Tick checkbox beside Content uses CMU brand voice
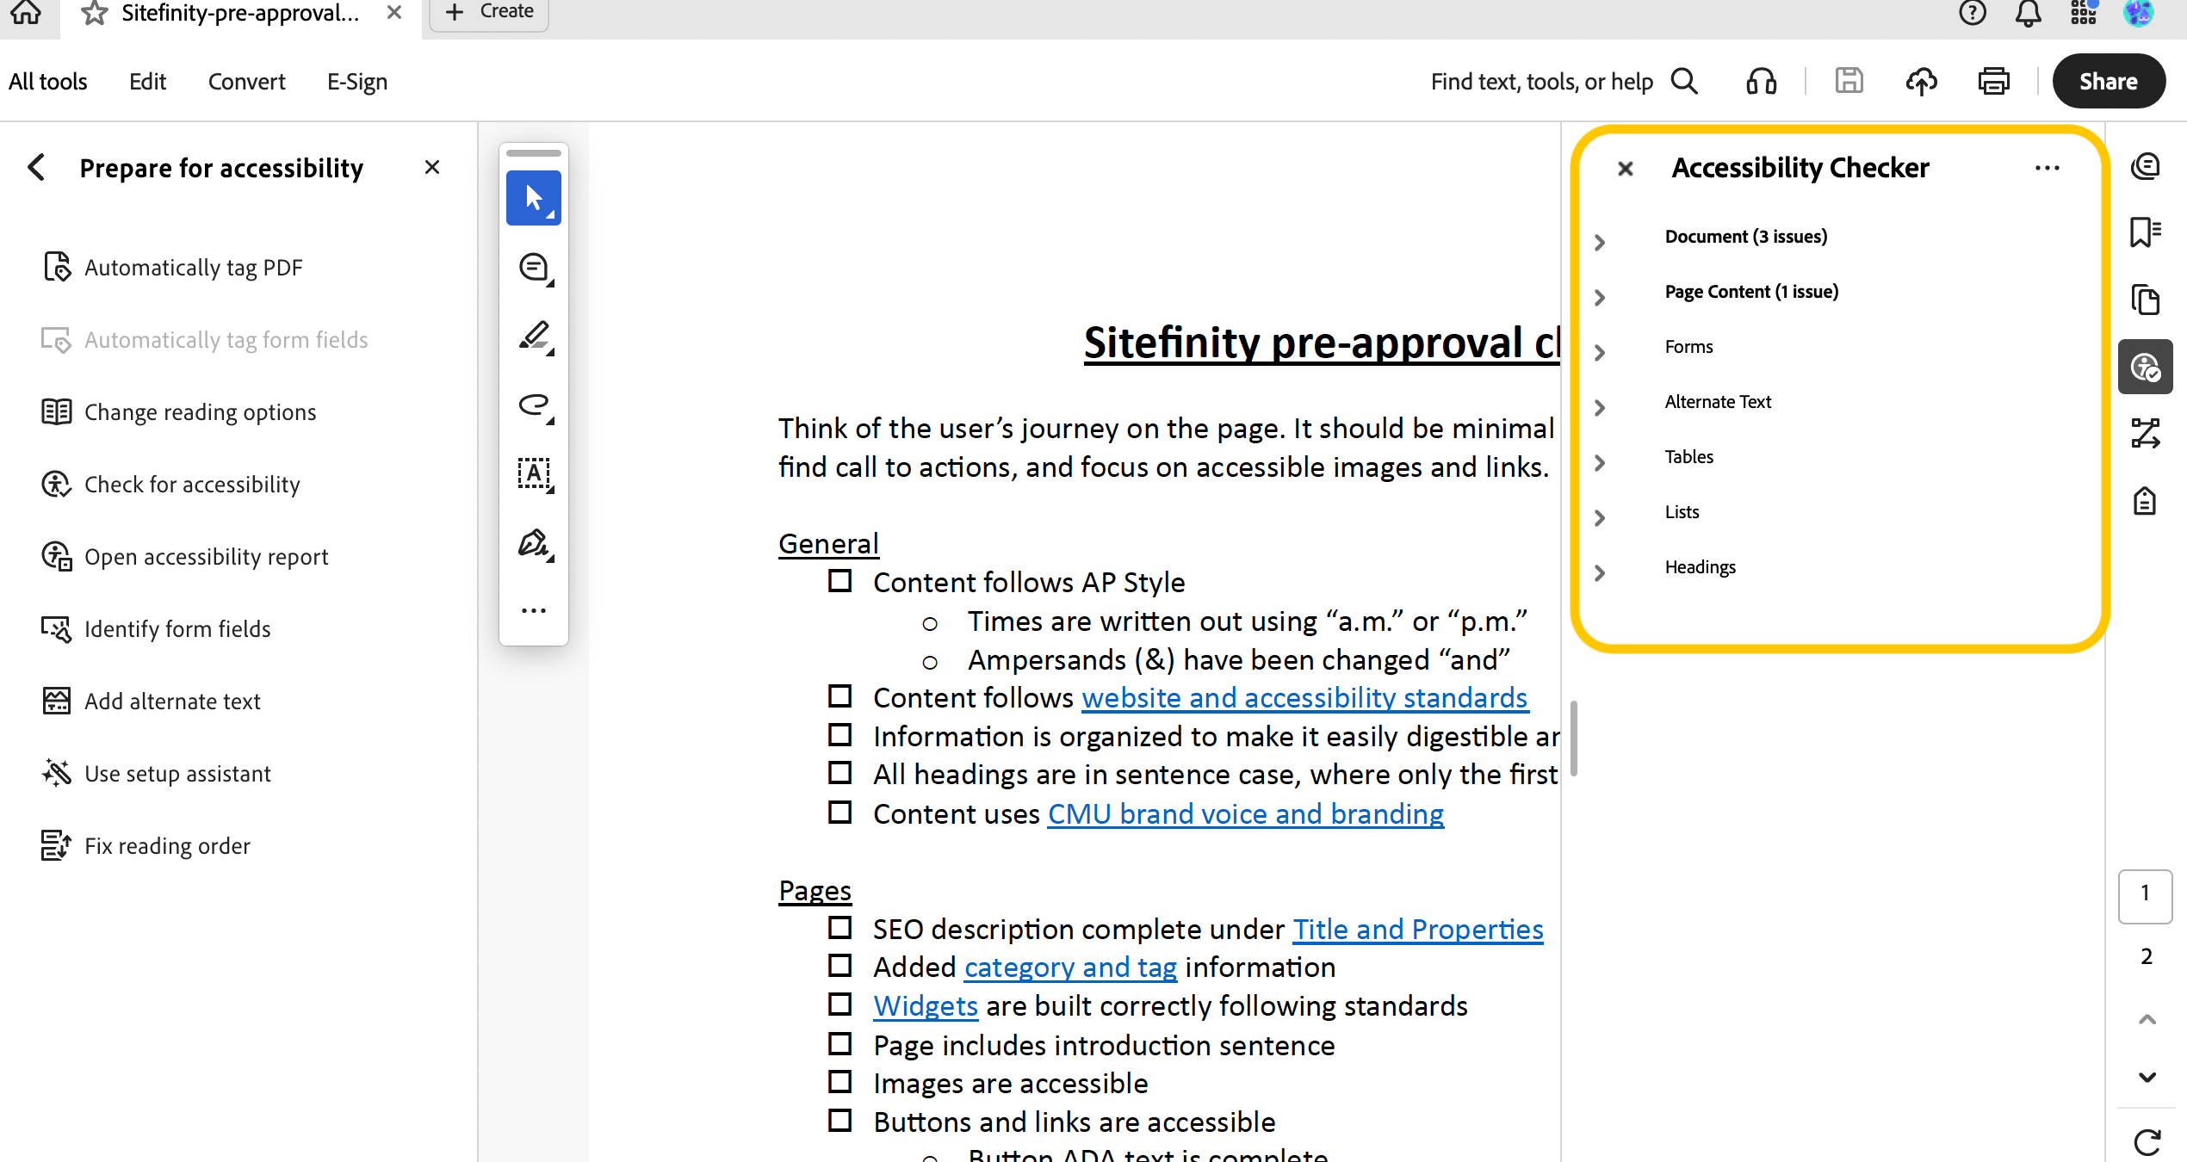This screenshot has height=1162, width=2187. click(840, 812)
